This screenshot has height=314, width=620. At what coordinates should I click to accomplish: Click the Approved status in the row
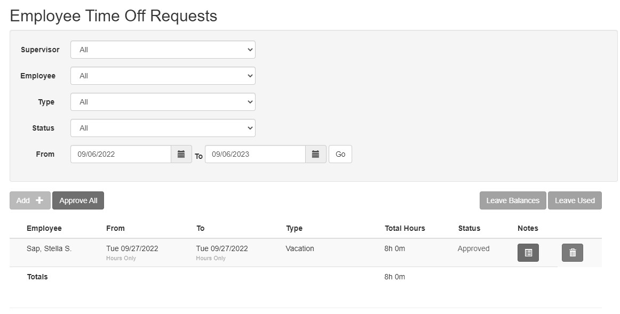[473, 248]
